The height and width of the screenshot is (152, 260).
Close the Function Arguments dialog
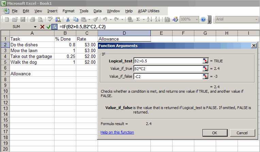254,46
